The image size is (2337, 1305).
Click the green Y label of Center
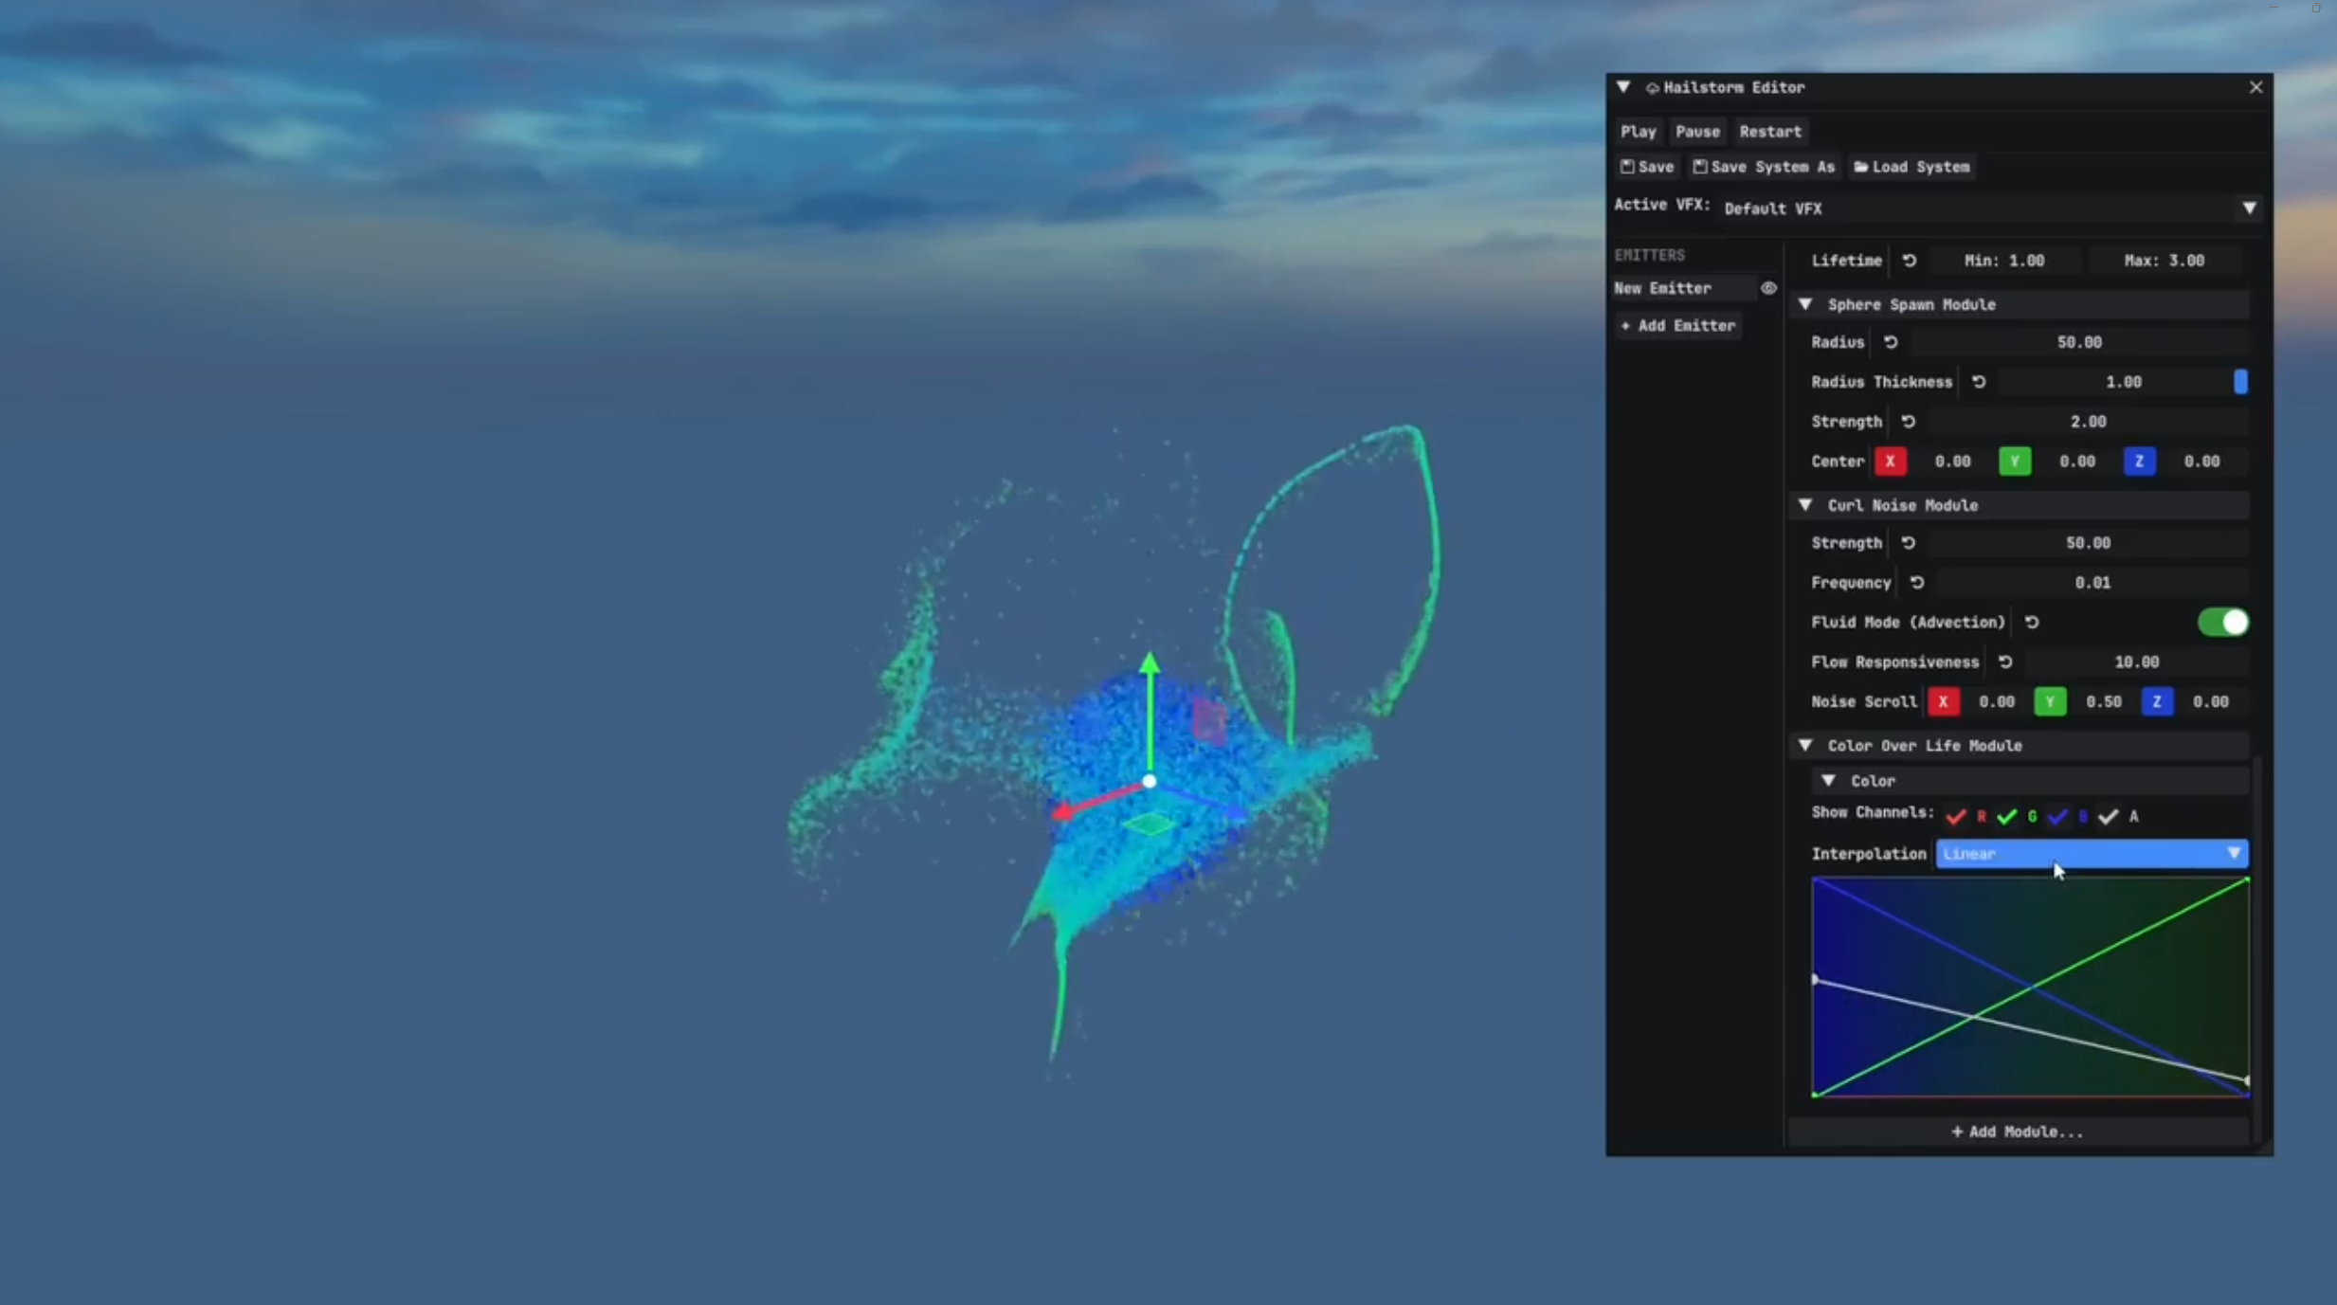click(2015, 462)
